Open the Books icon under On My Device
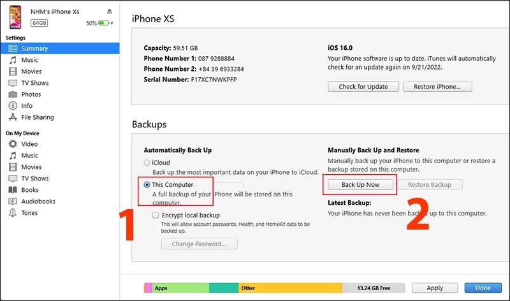This screenshot has height=301, width=510. 13,190
